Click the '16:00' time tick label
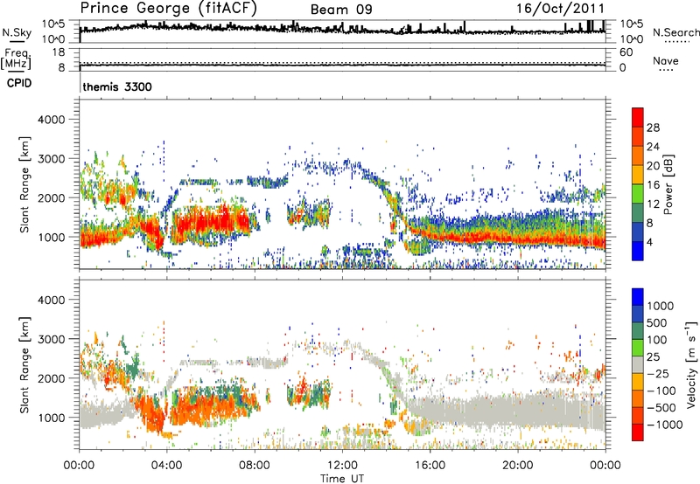 tap(430, 466)
